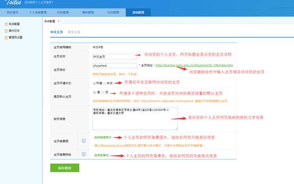
Task: Click the 主页使用模板 row label
Action: click(62, 47)
